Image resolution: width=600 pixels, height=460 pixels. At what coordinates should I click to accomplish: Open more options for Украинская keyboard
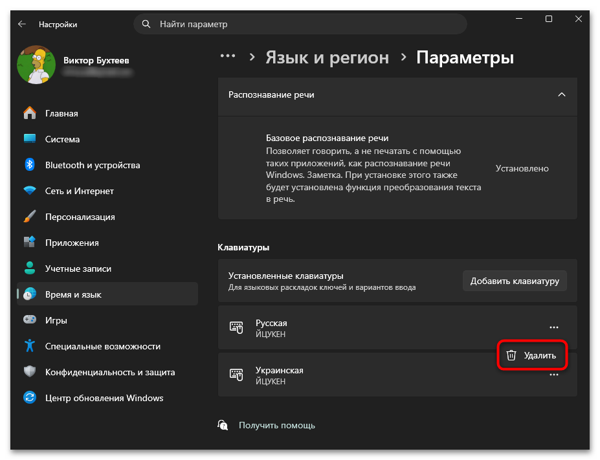pyautogui.click(x=554, y=375)
